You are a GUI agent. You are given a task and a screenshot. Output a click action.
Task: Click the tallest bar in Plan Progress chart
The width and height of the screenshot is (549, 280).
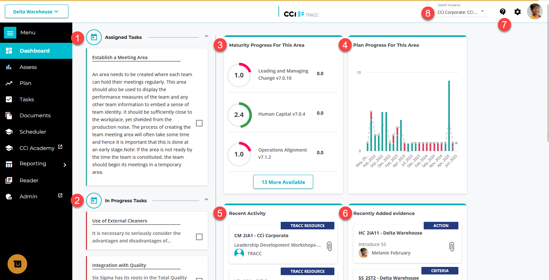[x=449, y=116]
